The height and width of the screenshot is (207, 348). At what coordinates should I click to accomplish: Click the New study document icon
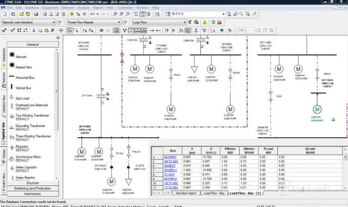5,14
